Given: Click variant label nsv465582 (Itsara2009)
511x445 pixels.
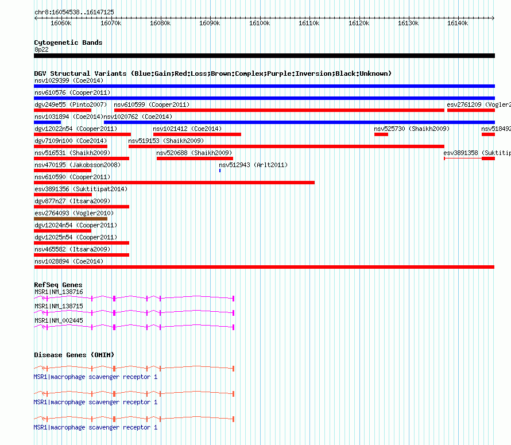Looking at the screenshot, I should (x=72, y=249).
